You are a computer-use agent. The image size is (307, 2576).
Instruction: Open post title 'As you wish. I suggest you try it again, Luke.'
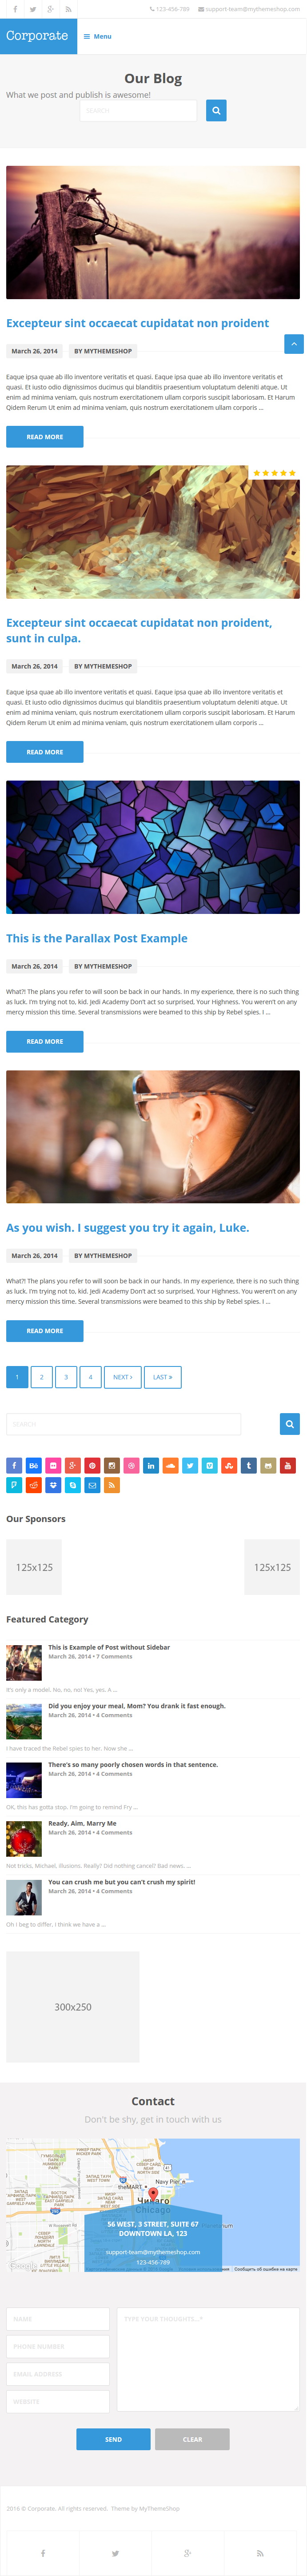pyautogui.click(x=128, y=1227)
